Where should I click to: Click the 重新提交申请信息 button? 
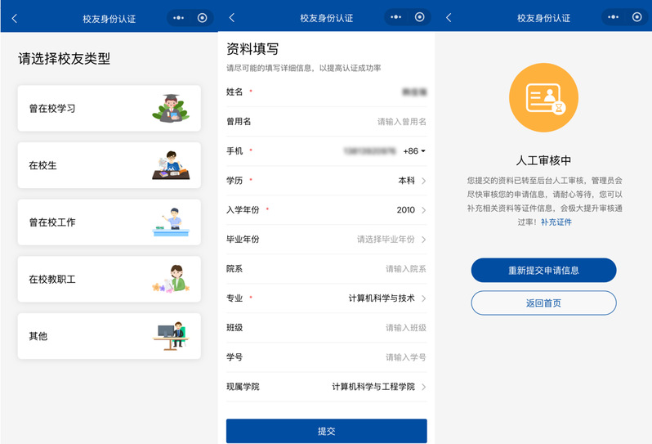(543, 271)
